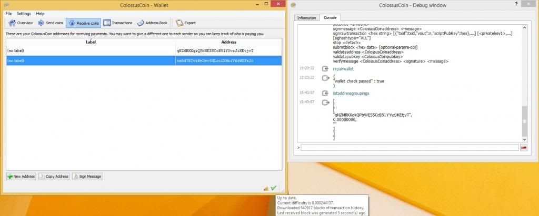Image resolution: width=539 pixels, height=216 pixels.
Task: Open the Transactions list
Action: pos(117,23)
